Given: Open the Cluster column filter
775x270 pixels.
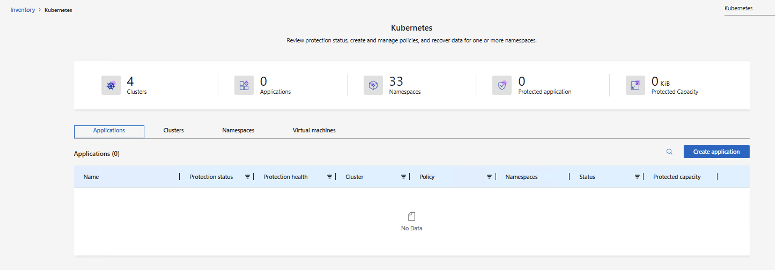Looking at the screenshot, I should 403,177.
